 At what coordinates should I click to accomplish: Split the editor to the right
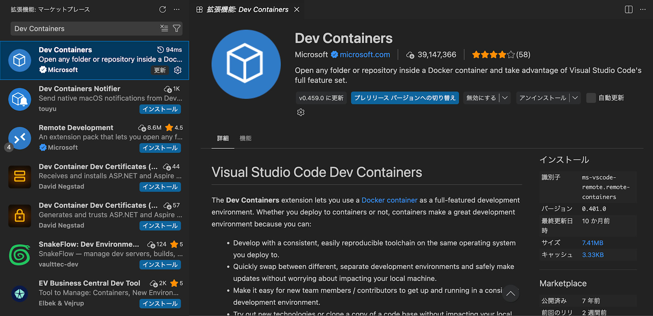click(629, 9)
